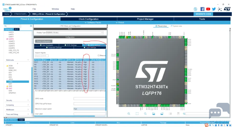The height and width of the screenshot is (127, 232).
Task: Select the MCUs Selection bottom tab
Action: pos(11,120)
